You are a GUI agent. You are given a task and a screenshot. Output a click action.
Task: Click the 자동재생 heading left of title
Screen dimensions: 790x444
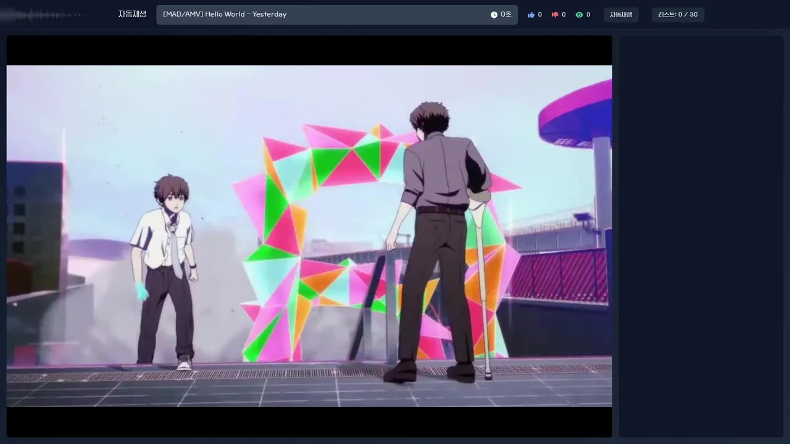pos(132,14)
